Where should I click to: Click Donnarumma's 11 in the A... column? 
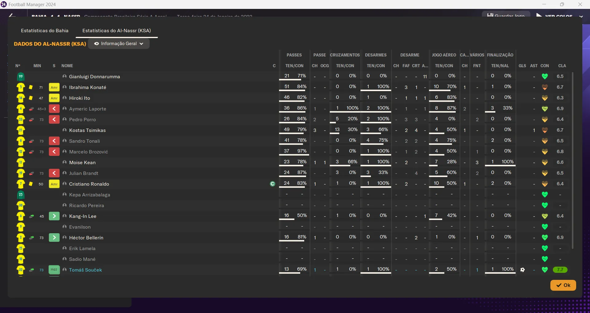[x=425, y=77]
